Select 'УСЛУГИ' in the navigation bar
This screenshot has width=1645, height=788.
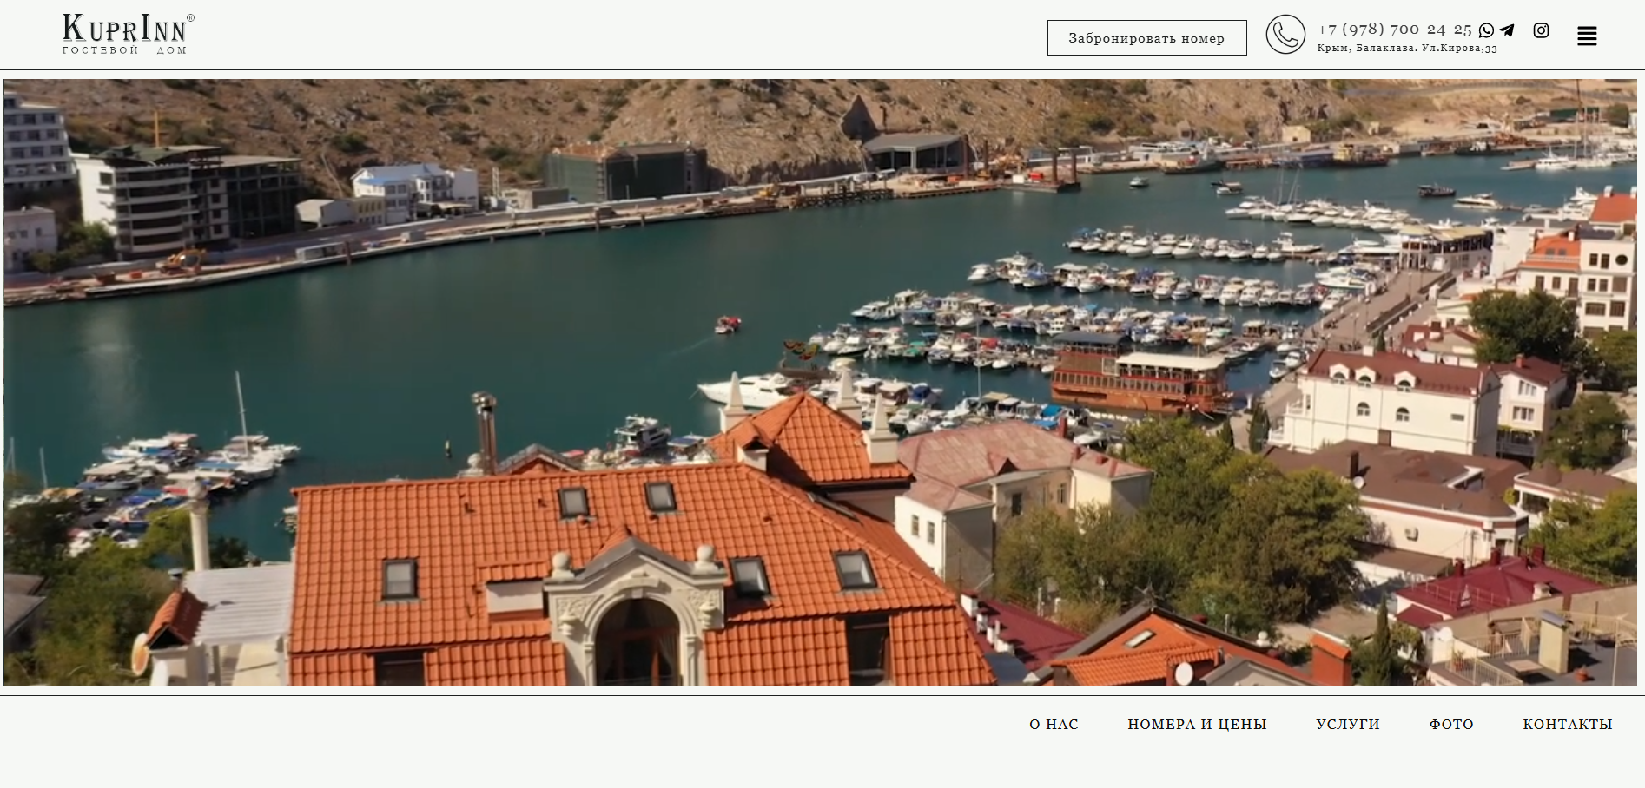coord(1347,724)
